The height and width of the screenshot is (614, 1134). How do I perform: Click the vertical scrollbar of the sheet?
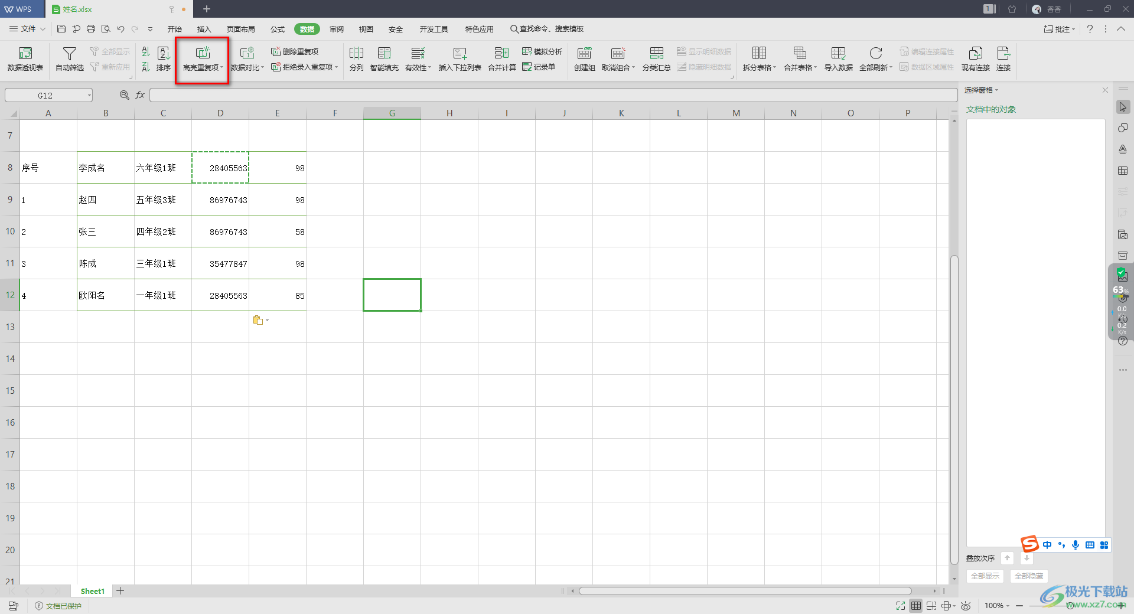point(954,410)
